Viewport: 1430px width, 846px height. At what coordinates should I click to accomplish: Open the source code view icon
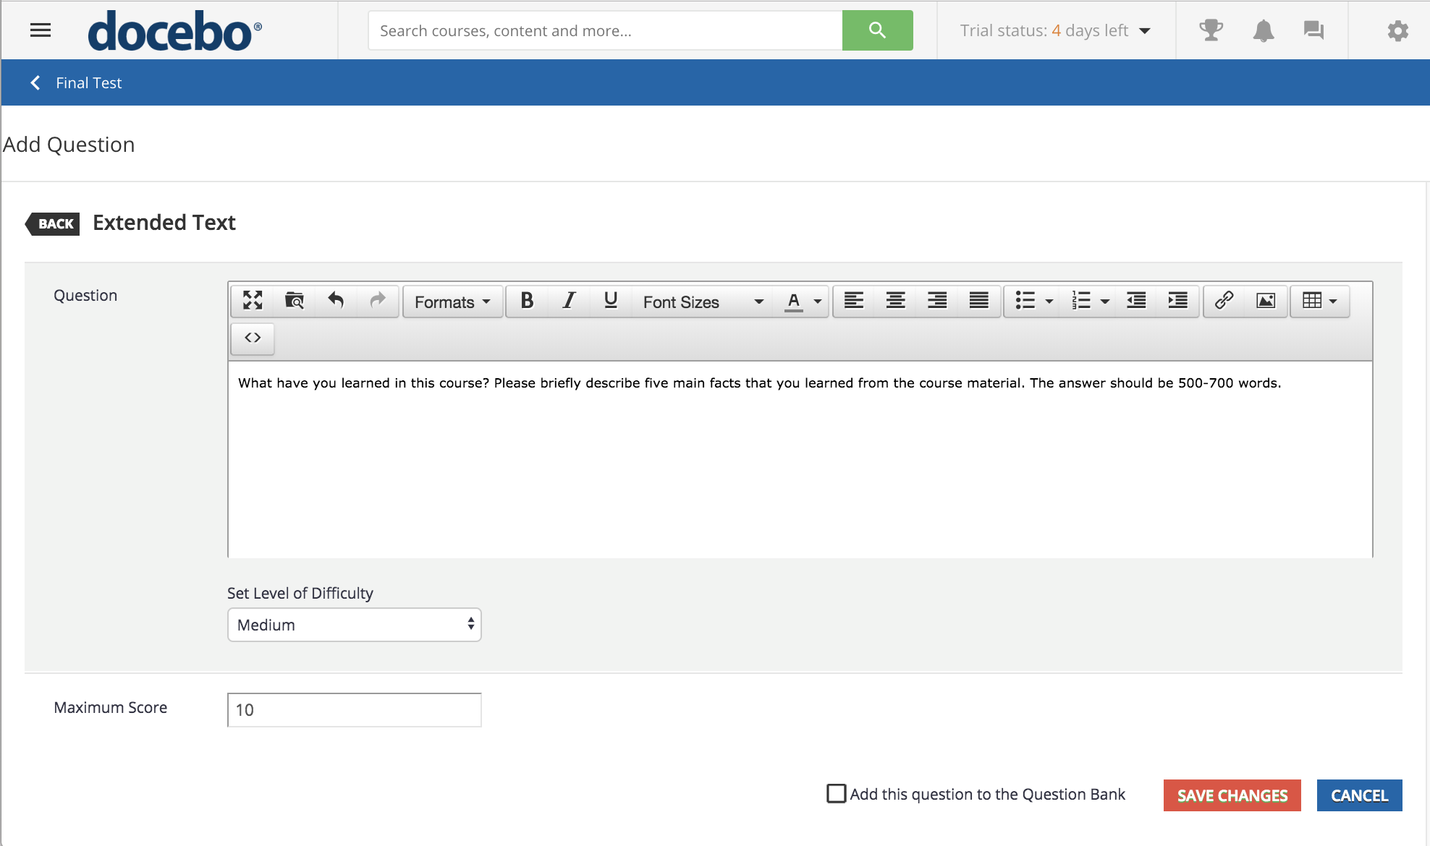pyautogui.click(x=253, y=338)
